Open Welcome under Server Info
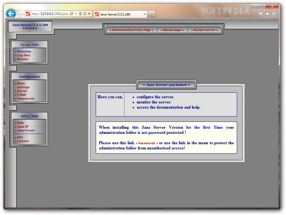The height and width of the screenshot is (215, 286). click(x=23, y=51)
